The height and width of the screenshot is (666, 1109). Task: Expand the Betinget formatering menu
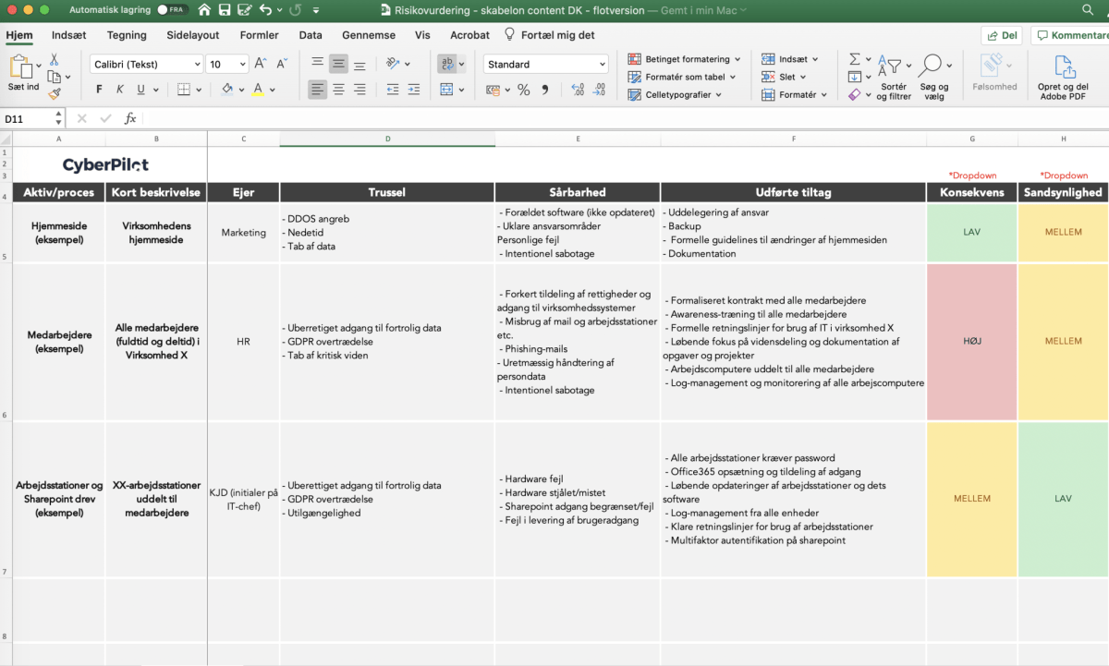[x=683, y=59]
